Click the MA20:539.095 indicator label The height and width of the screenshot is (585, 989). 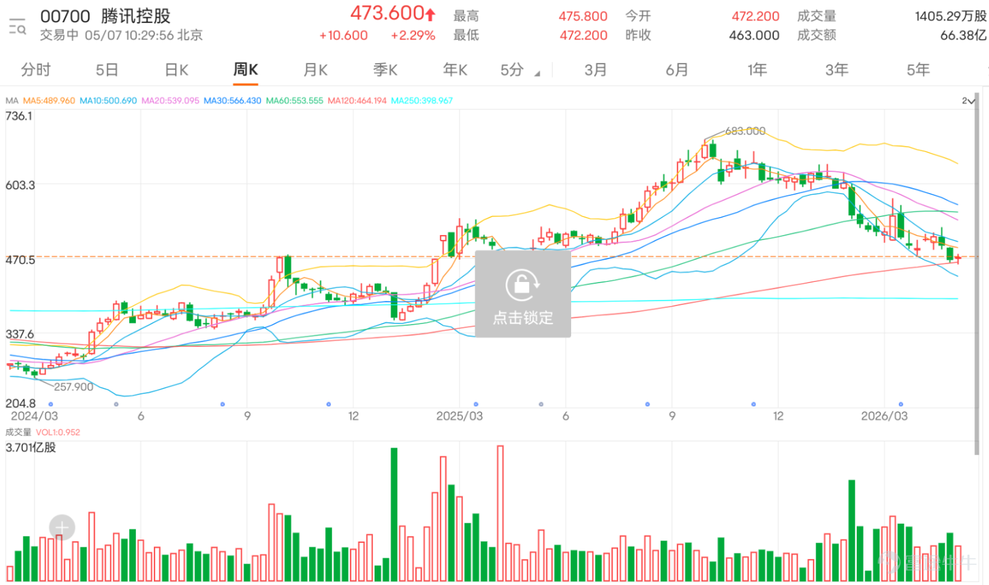(171, 101)
